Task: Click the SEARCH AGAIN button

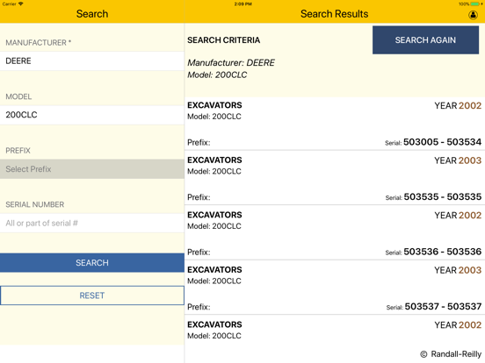Action: coord(425,40)
